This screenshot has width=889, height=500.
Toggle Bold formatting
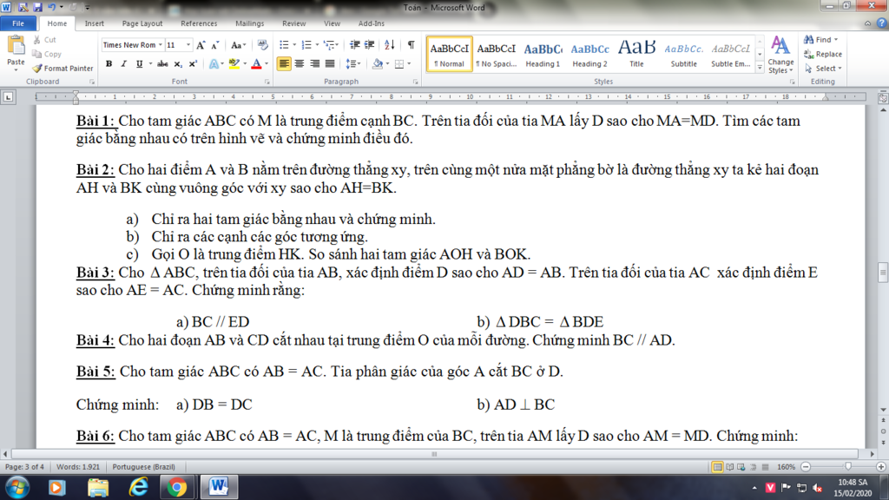tap(109, 64)
